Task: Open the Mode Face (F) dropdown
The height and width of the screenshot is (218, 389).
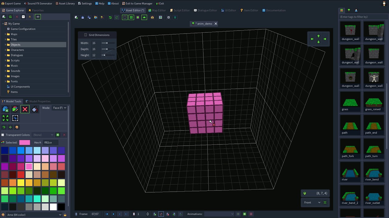Action: (x=59, y=108)
